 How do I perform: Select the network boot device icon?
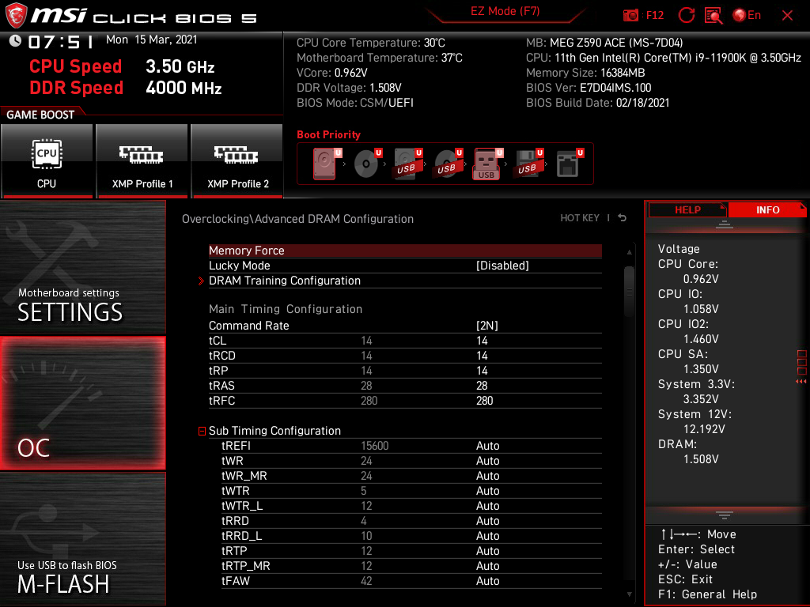point(568,164)
